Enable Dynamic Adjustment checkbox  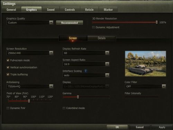pos(93,27)
